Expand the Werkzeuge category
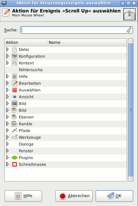 click(x=7, y=137)
